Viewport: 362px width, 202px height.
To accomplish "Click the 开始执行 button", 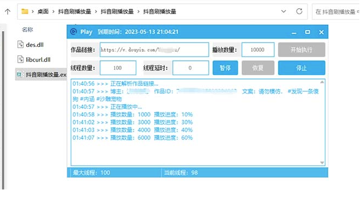I will click(301, 50).
